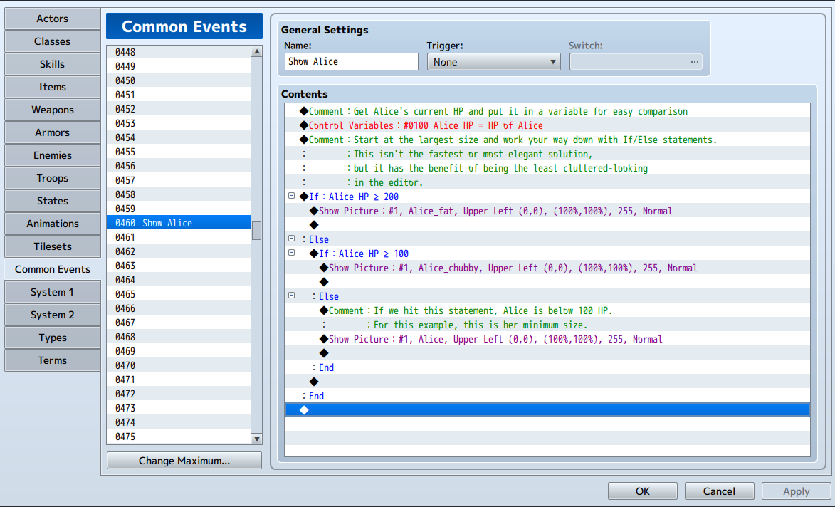835x507 pixels.
Task: Select Show Picture Alice_fat command
Action: 547,211
